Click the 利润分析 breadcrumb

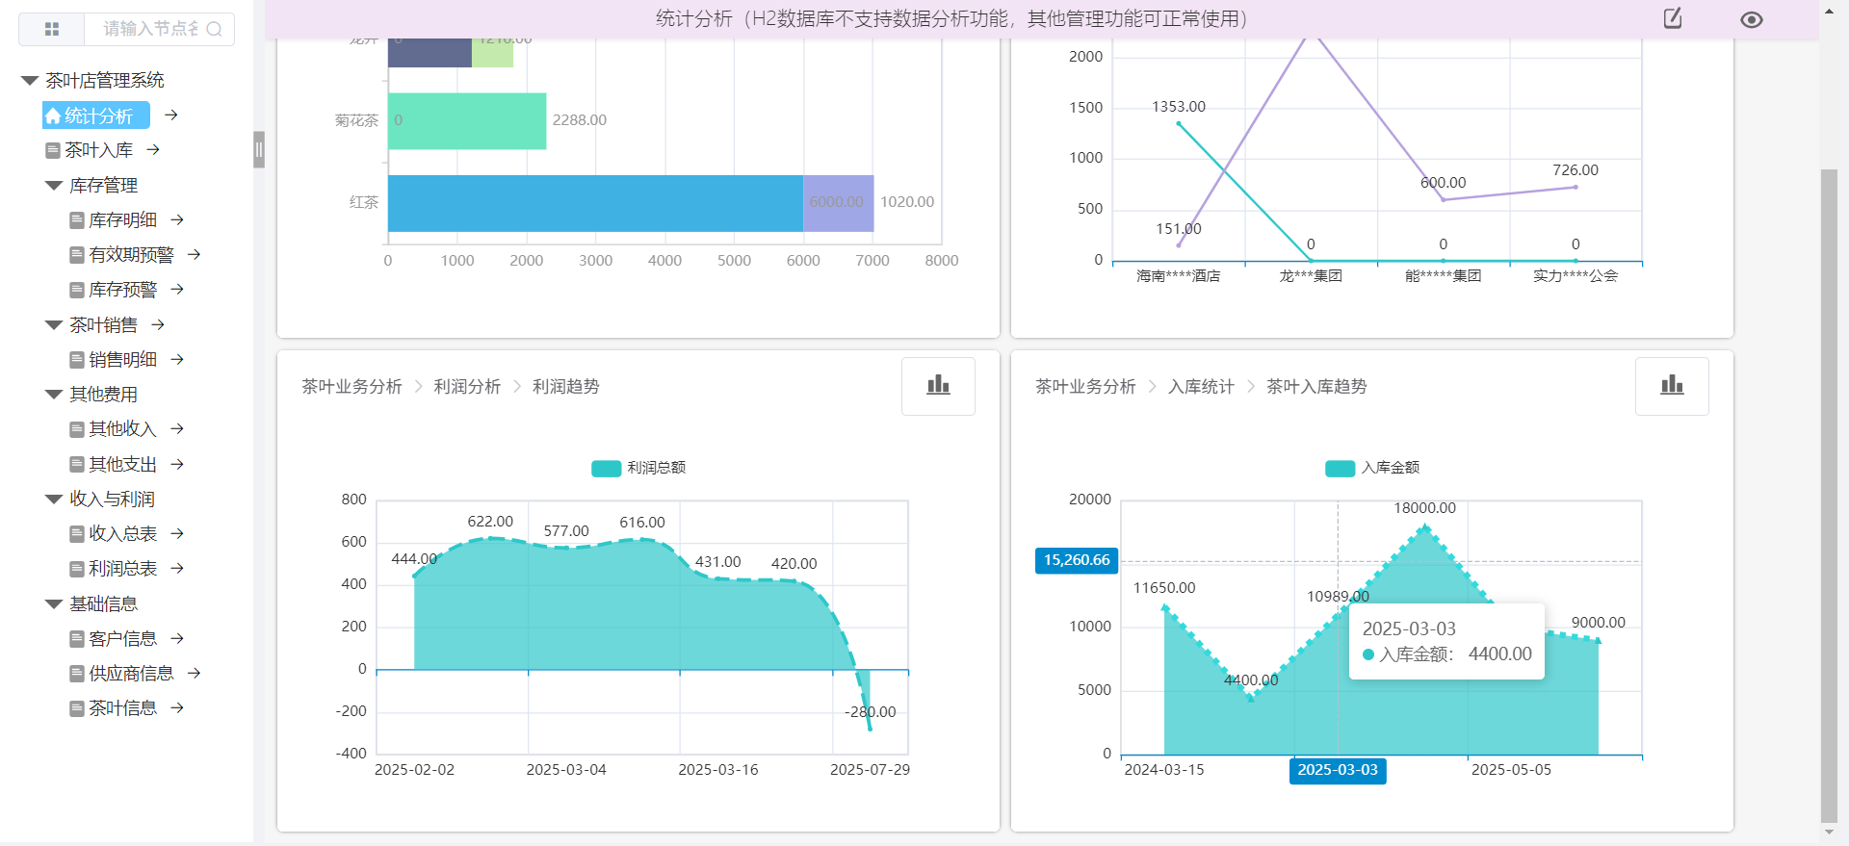coord(467,387)
